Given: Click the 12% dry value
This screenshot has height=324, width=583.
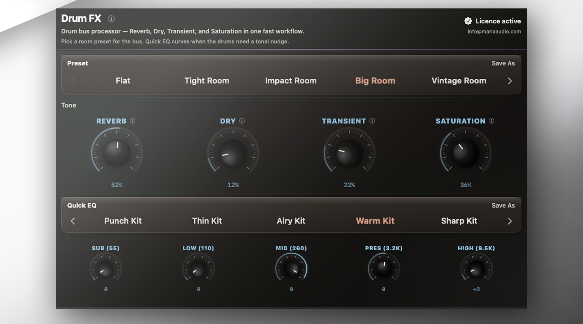Looking at the screenshot, I should tap(233, 185).
